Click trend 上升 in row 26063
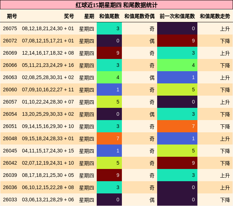The image size is (233, 206). (x=225, y=78)
